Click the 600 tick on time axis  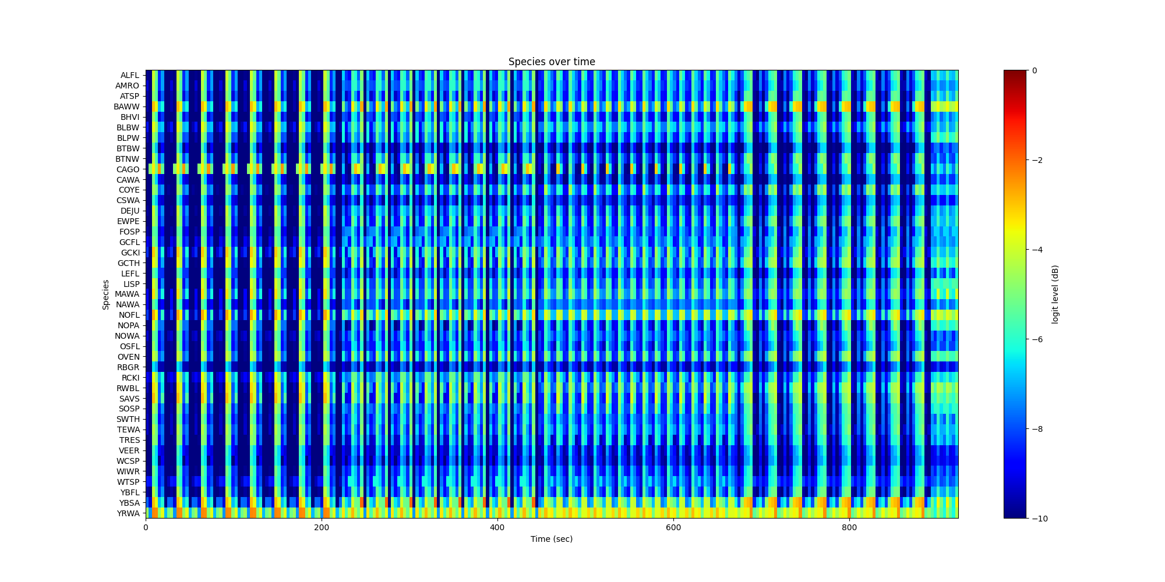click(673, 527)
